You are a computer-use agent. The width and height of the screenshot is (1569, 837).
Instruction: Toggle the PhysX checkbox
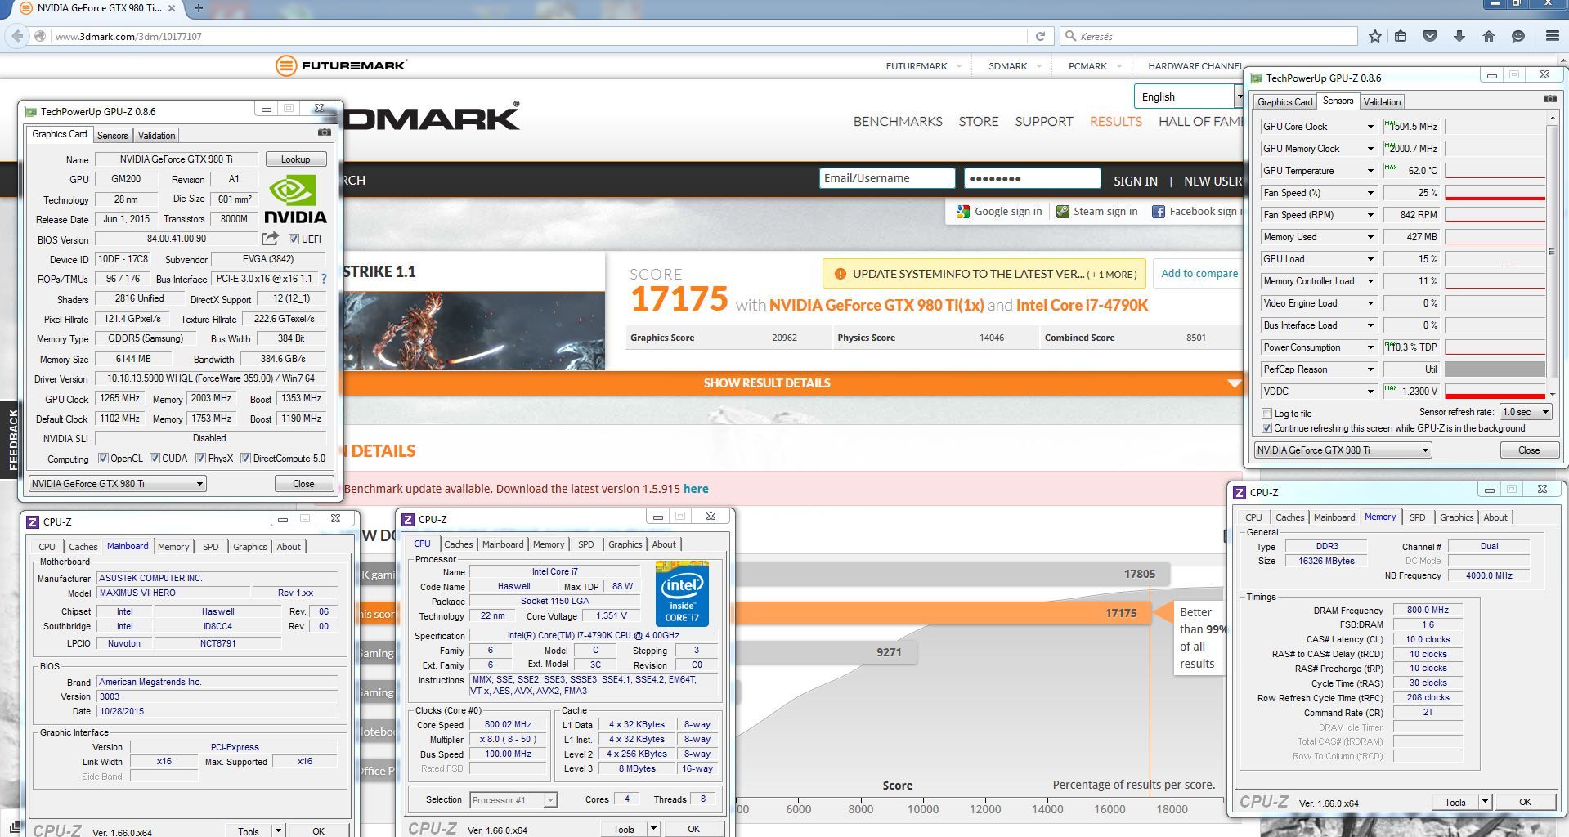click(x=200, y=459)
